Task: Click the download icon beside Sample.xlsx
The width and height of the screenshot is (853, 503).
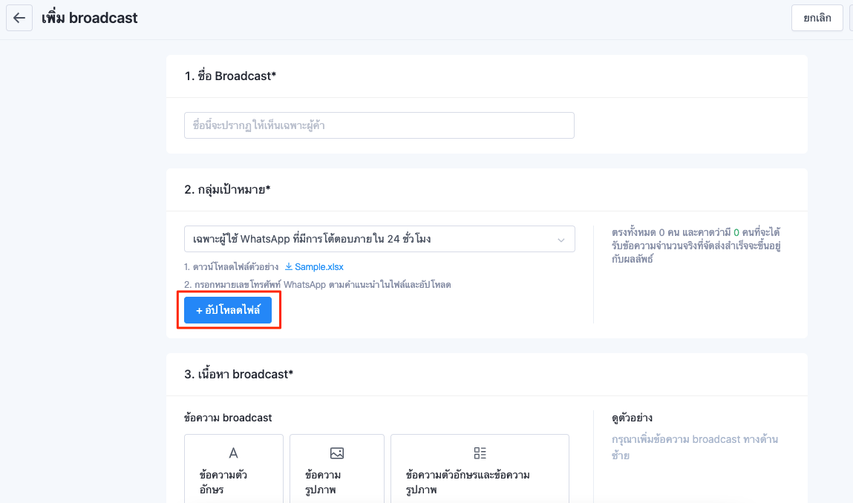Action: click(x=289, y=266)
